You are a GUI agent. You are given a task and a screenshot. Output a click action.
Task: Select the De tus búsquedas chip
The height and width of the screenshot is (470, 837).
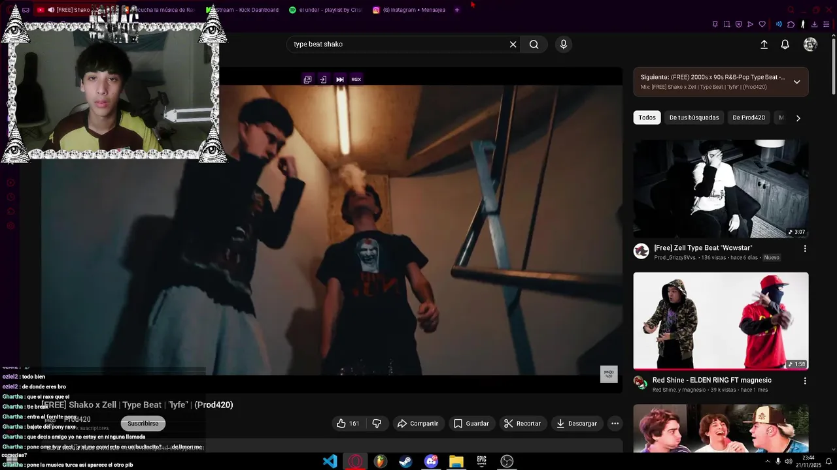(694, 118)
